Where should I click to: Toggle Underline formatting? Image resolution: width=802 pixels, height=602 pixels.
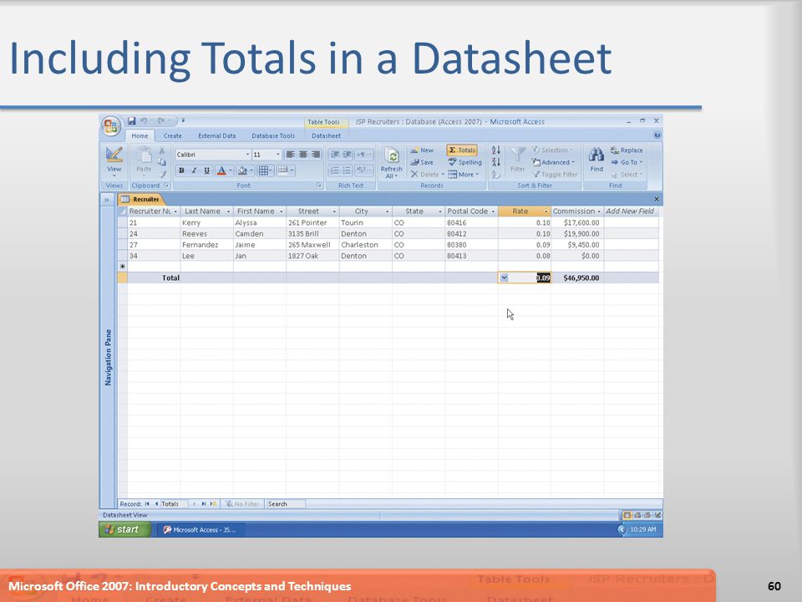click(206, 171)
